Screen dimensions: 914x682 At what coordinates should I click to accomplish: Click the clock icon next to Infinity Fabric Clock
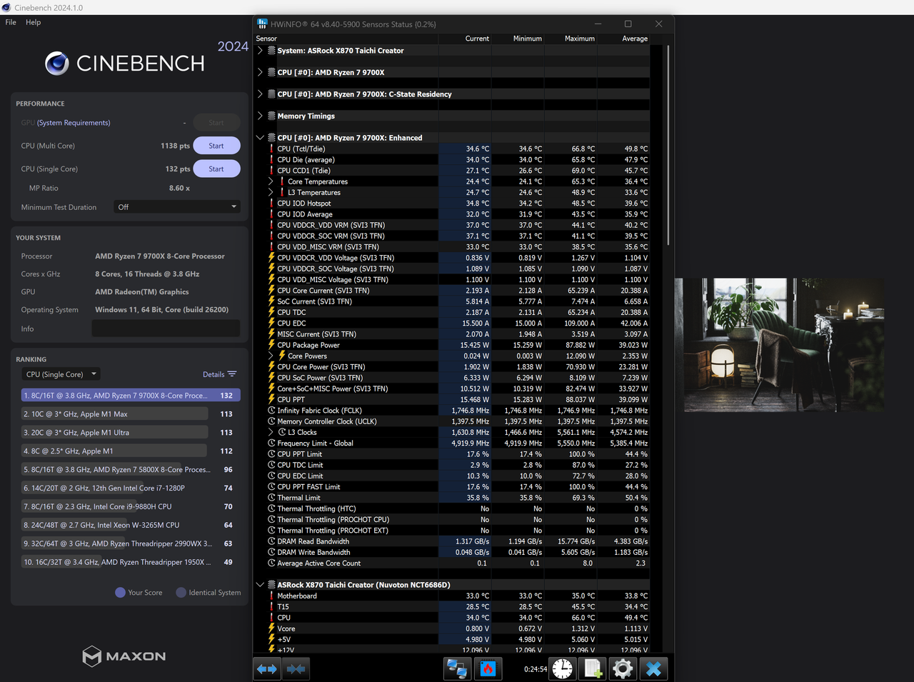tap(271, 411)
